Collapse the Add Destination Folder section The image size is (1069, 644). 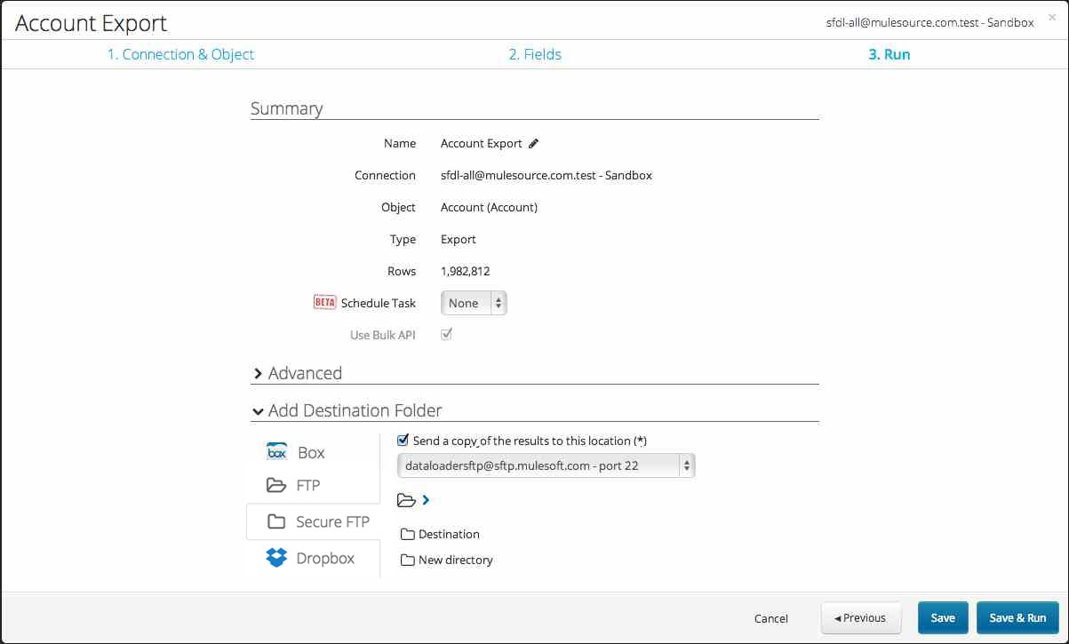(x=258, y=411)
